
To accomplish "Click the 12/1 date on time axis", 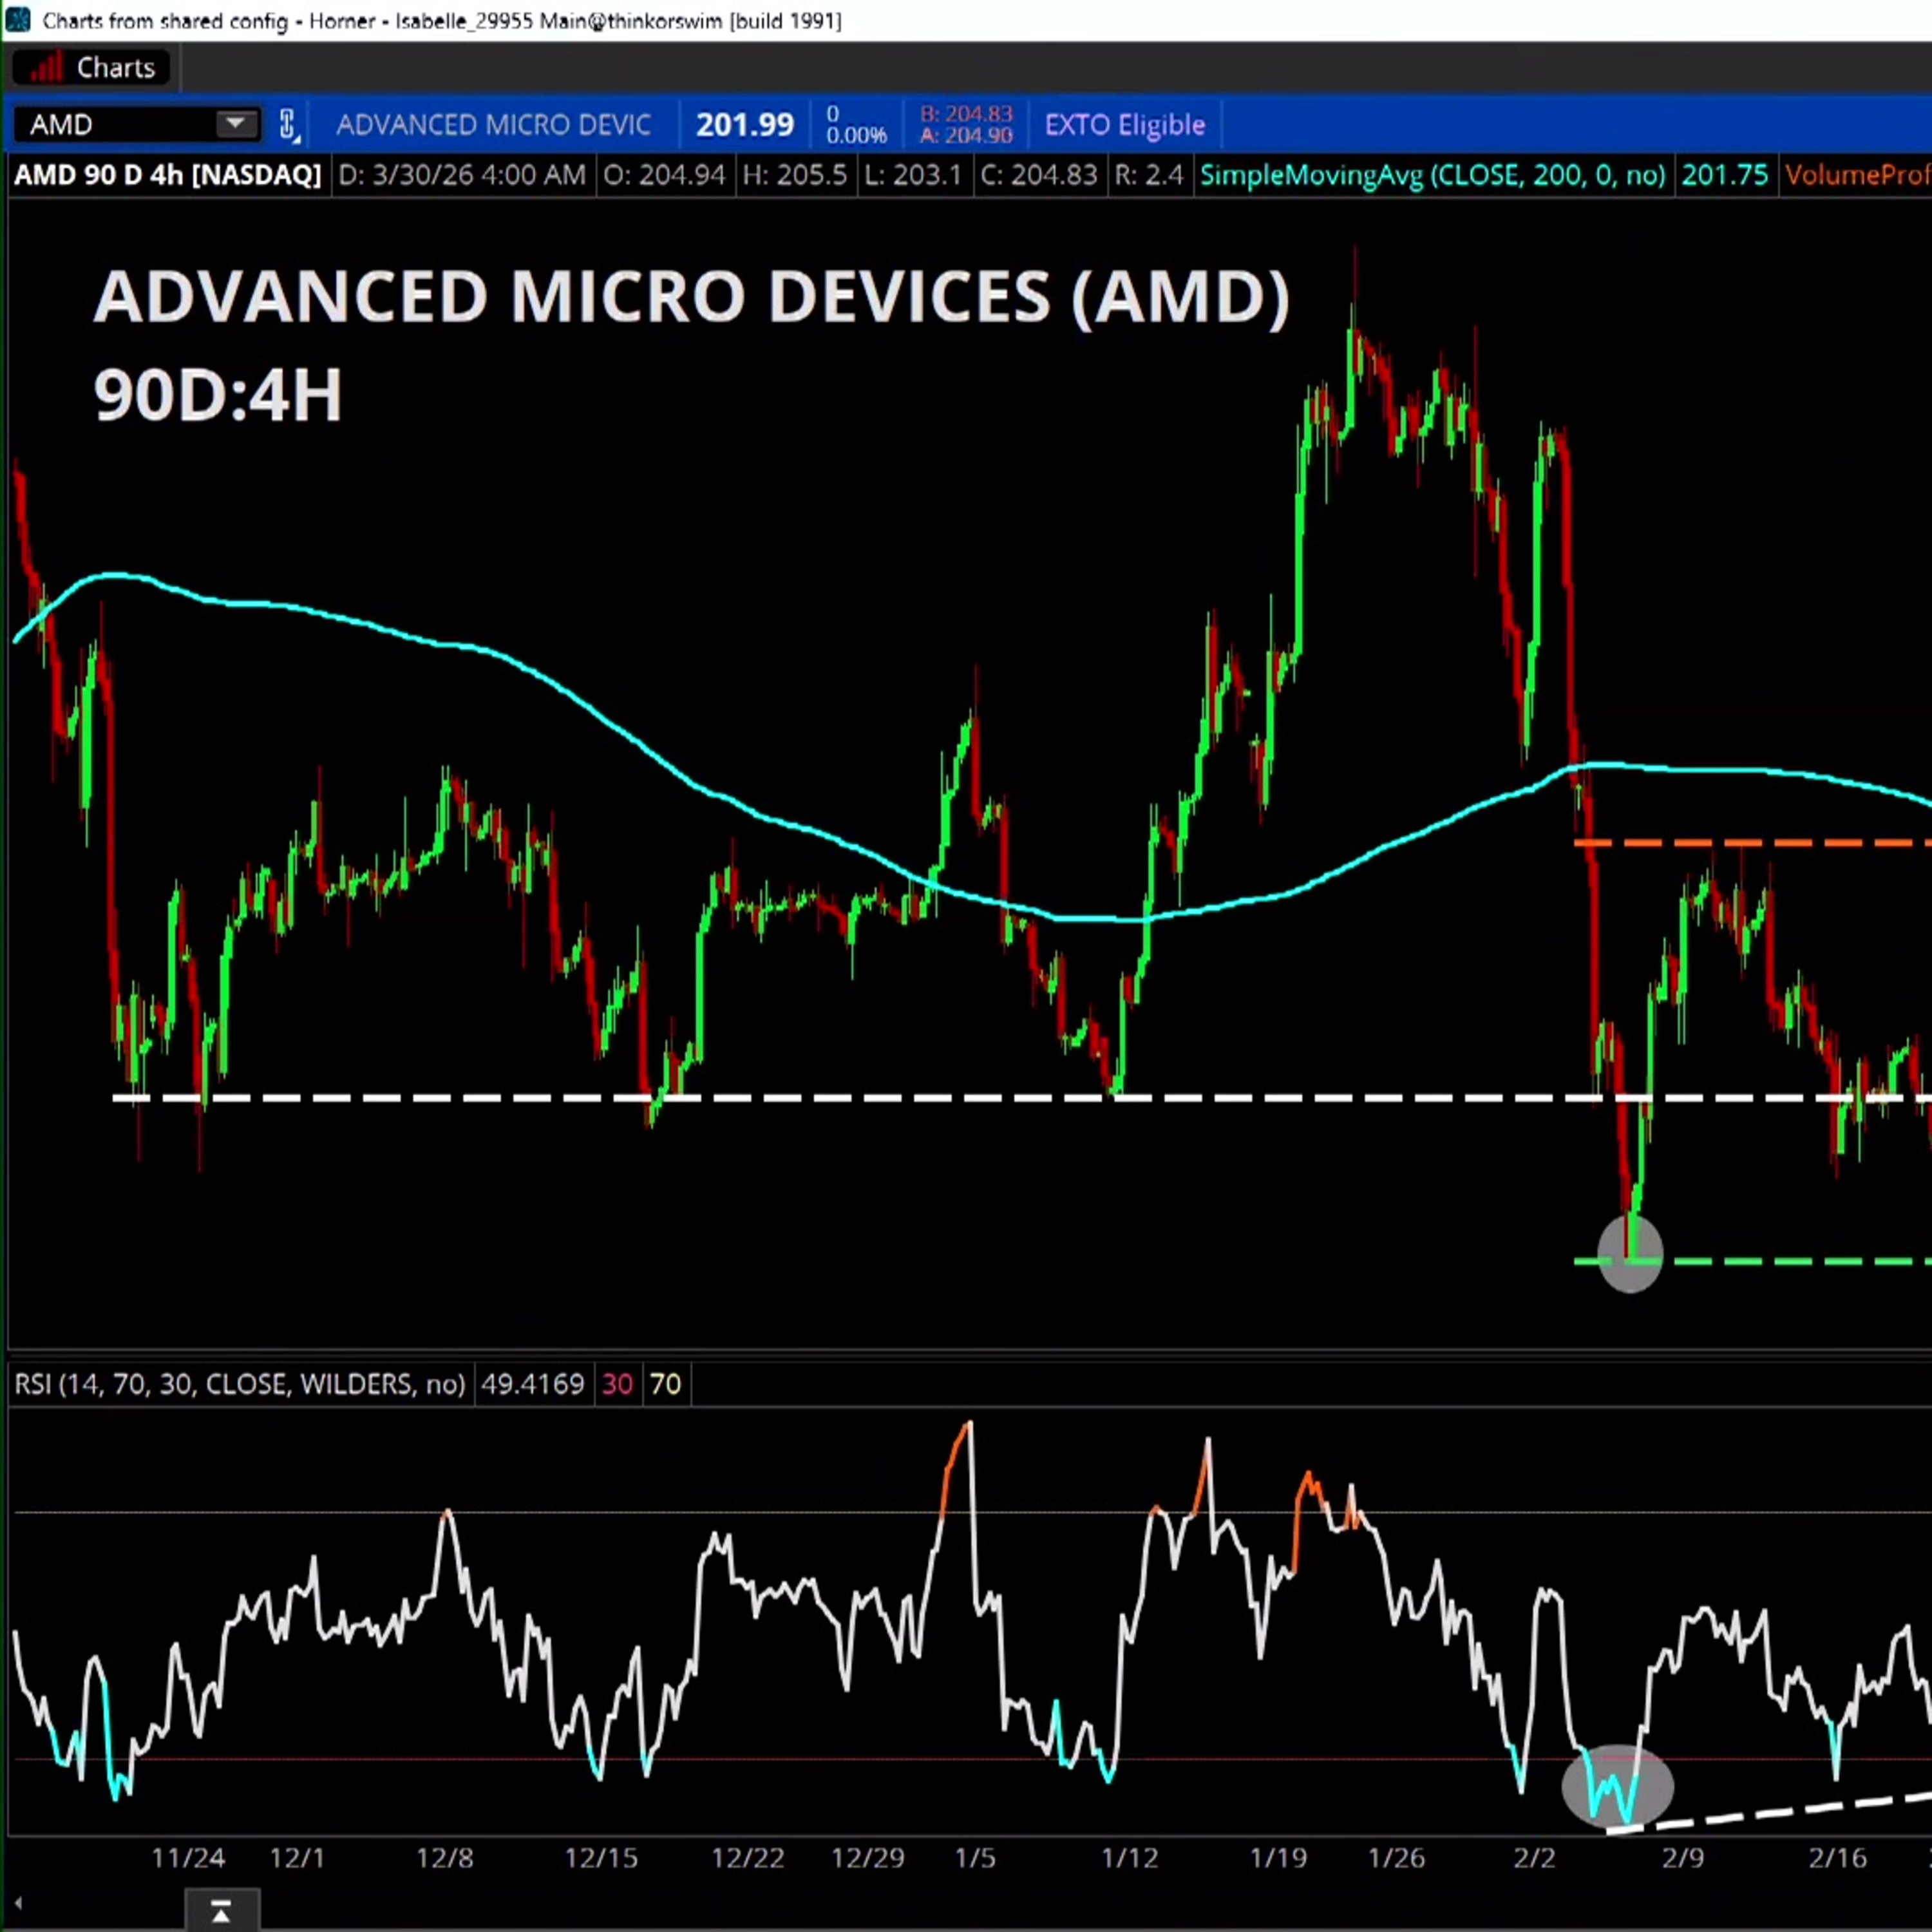I will [297, 1858].
